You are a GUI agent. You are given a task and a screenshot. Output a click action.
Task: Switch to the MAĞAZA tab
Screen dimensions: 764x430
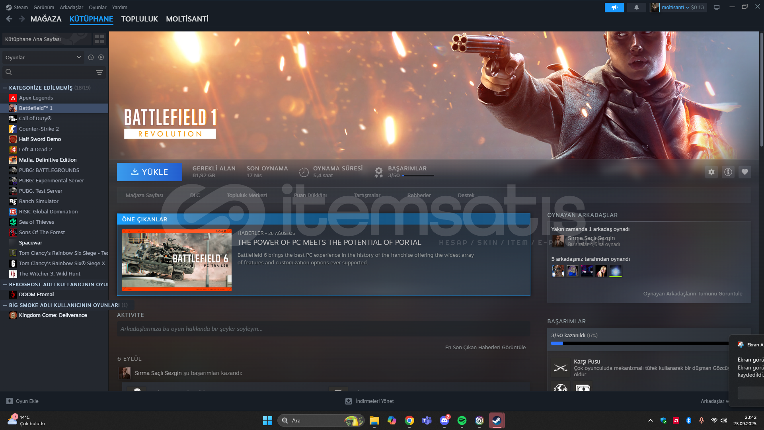(x=46, y=19)
